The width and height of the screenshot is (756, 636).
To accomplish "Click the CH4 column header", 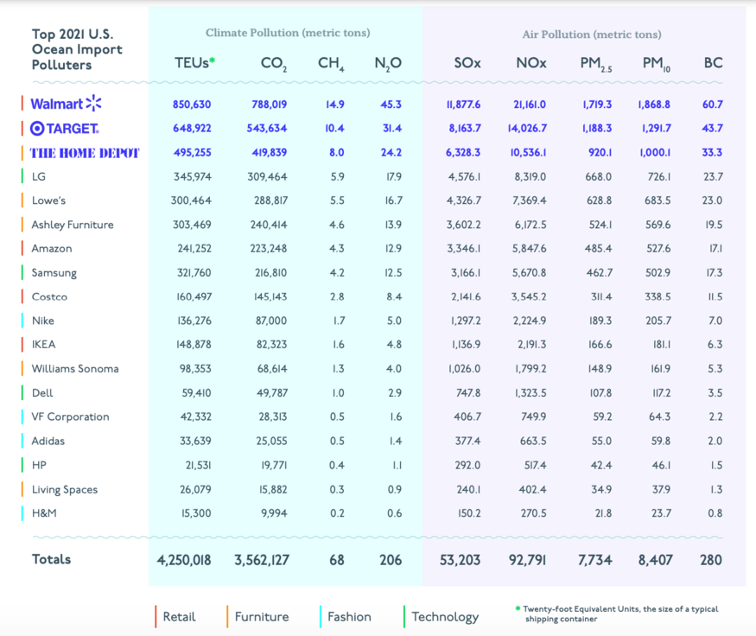I will 331,64.
